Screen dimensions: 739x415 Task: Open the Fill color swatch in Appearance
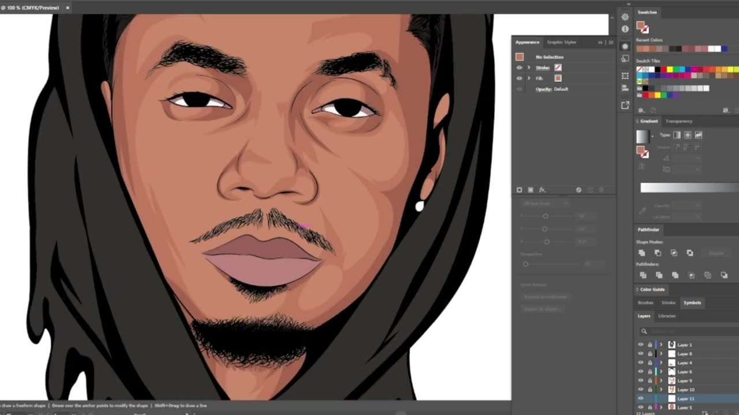pyautogui.click(x=558, y=78)
